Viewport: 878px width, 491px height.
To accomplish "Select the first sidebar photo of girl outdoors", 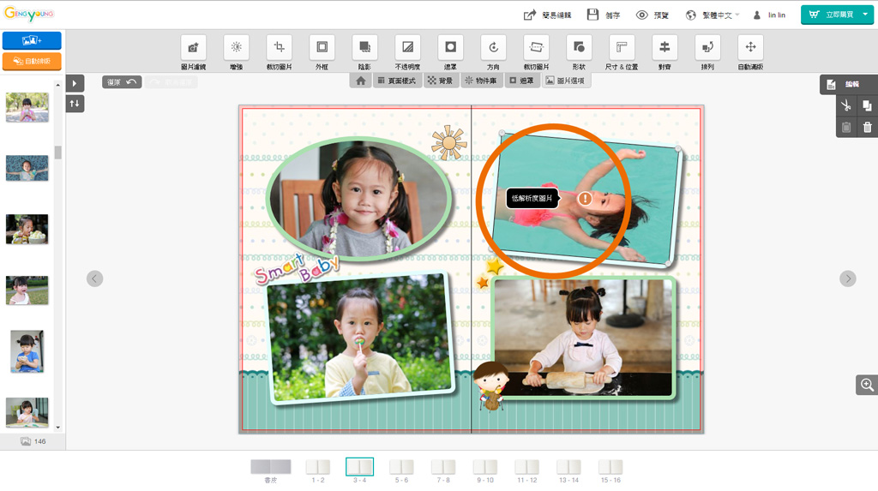I will click(x=27, y=107).
